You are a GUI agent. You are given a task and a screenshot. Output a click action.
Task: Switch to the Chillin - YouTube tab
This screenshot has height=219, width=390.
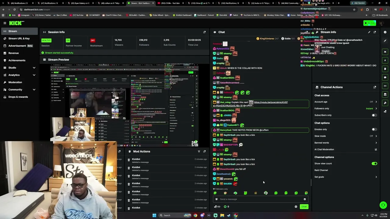coord(170,3)
